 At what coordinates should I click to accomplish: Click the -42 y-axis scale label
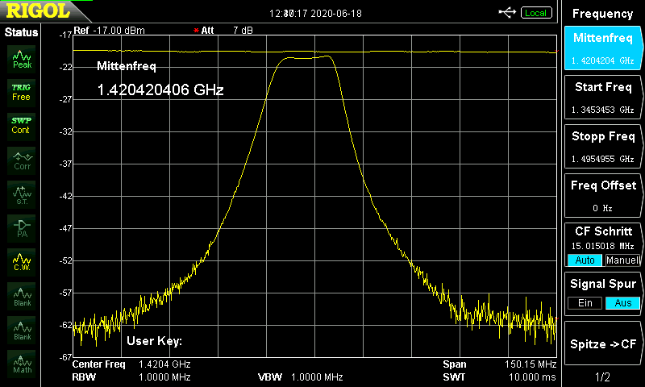click(x=66, y=196)
